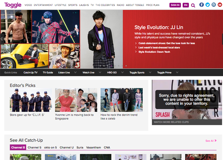Open the YouTube icon in header
This screenshot has width=223, height=160.
(x=220, y=5)
